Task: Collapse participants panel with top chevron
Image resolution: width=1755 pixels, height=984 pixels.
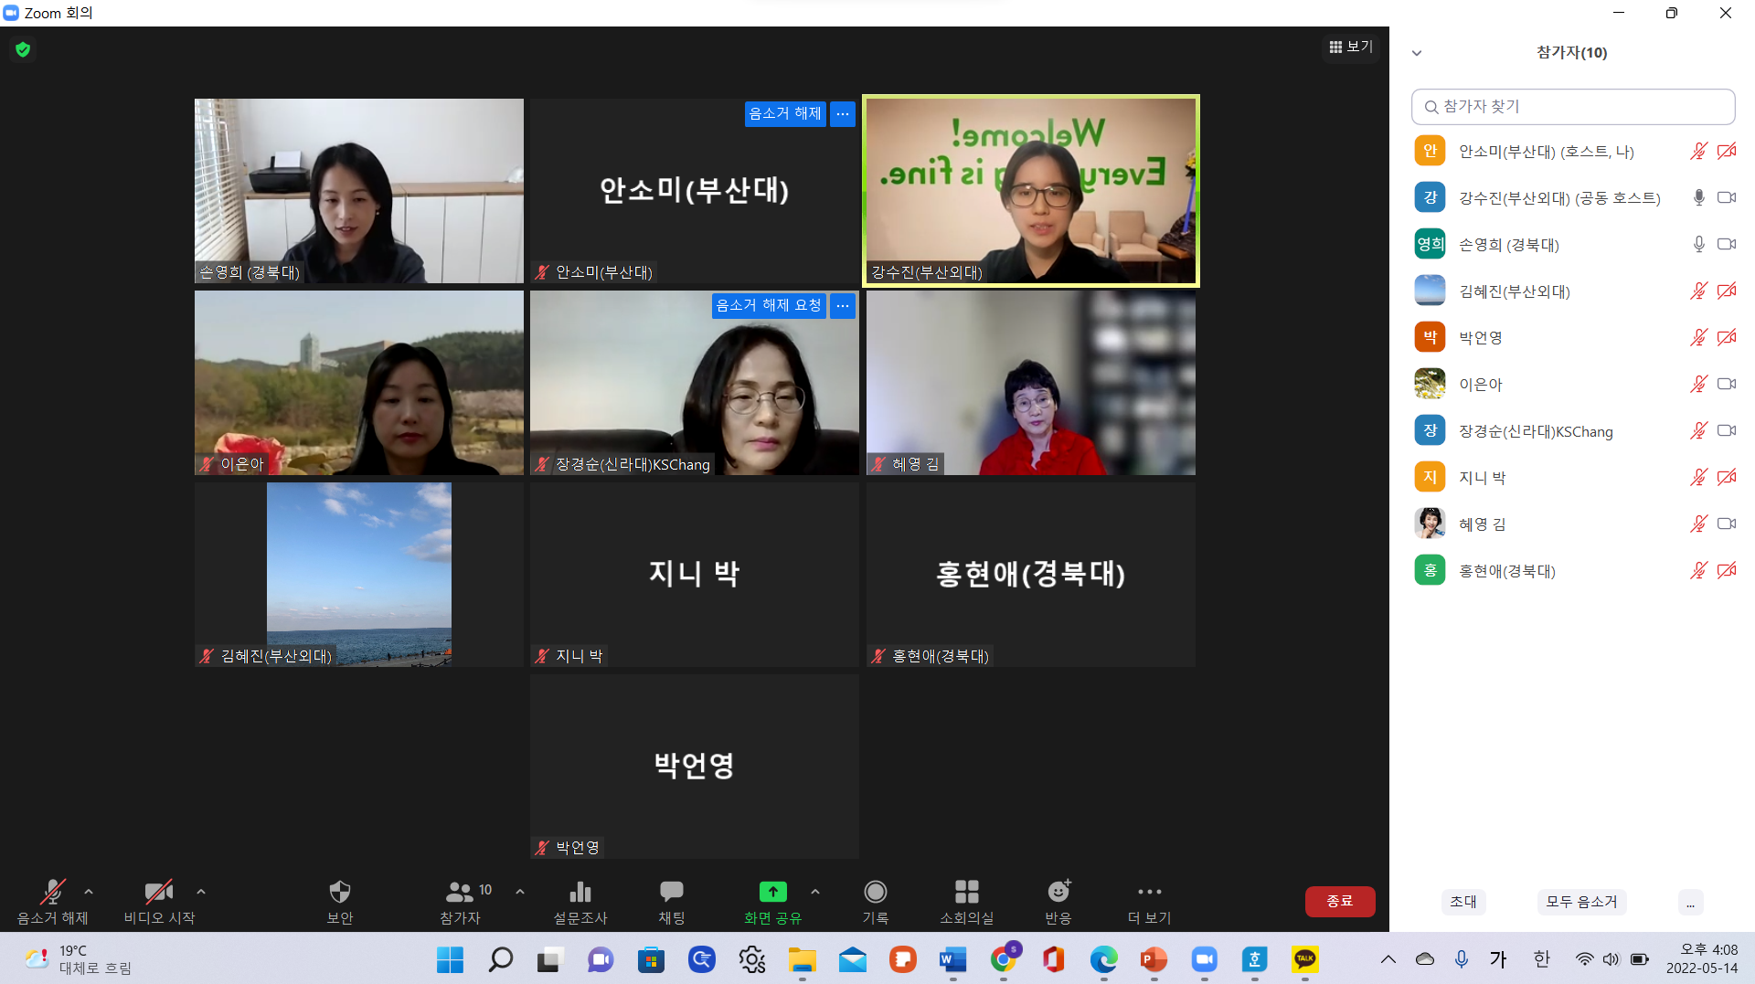Action: [1417, 53]
